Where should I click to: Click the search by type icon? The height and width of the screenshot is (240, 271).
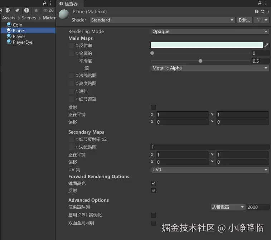point(8,10)
